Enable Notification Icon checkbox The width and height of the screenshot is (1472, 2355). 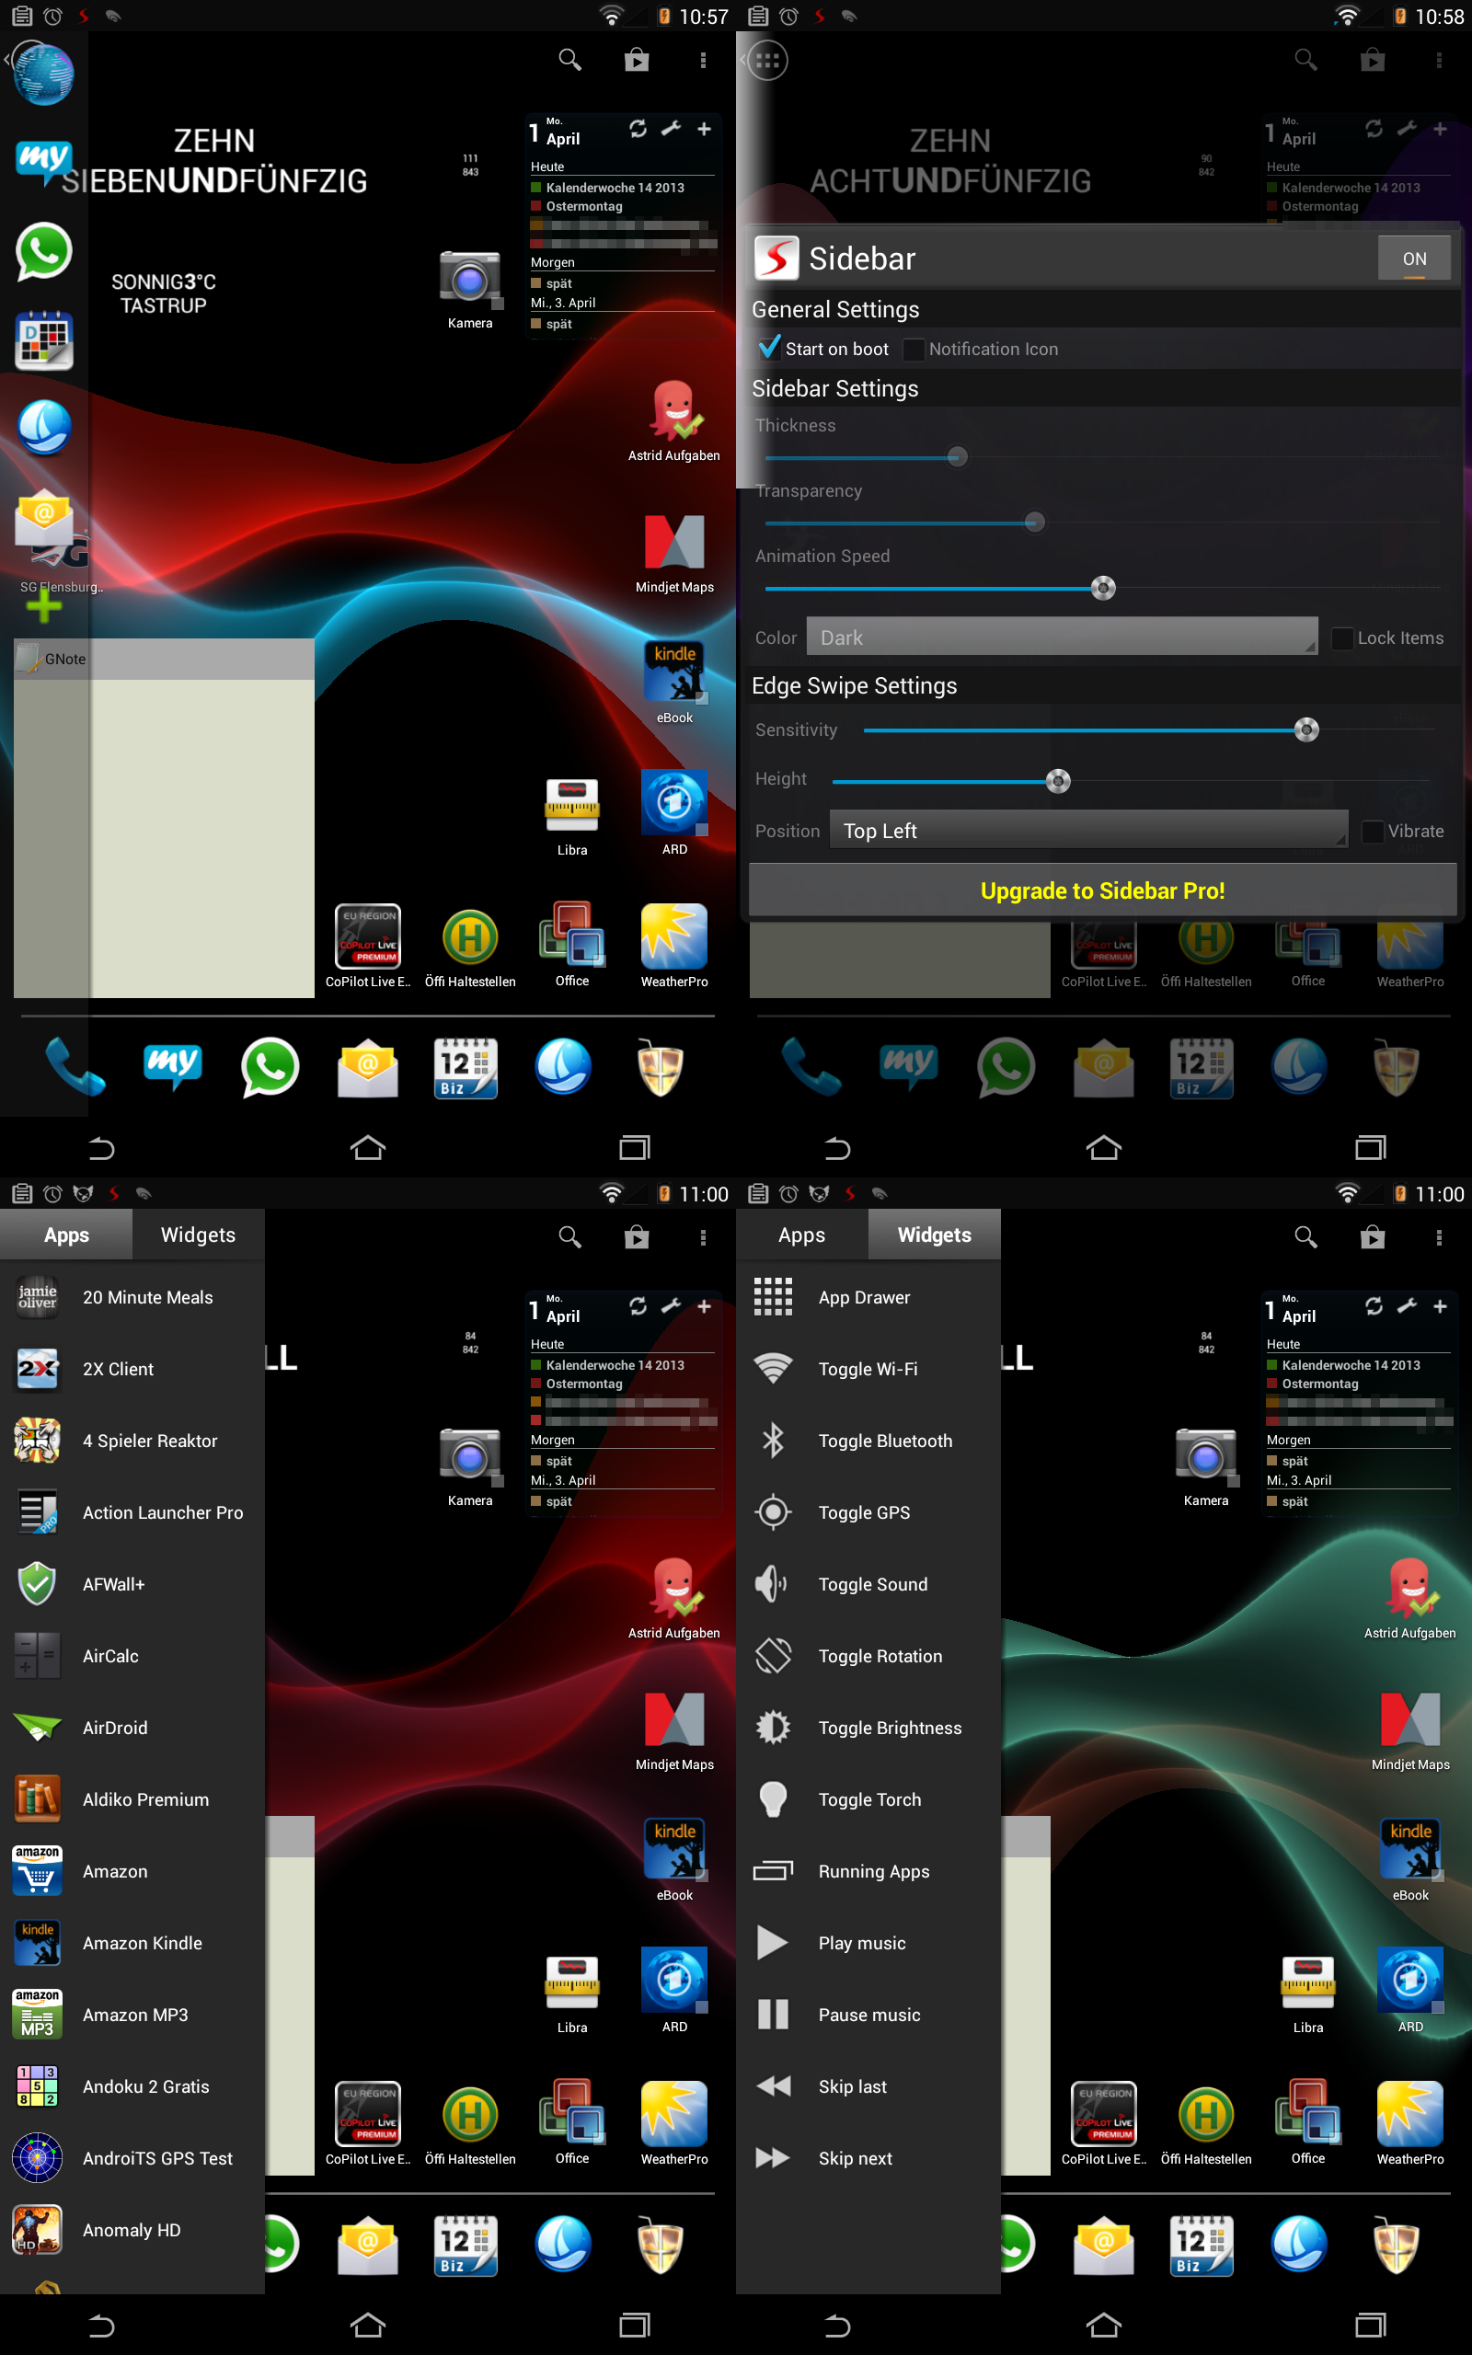click(x=914, y=350)
